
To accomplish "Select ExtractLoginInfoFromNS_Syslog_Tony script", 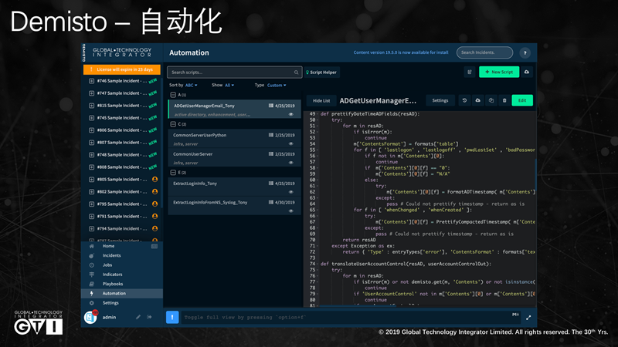I will tap(234, 206).
